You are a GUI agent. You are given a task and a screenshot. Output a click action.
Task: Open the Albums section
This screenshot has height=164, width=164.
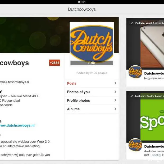[92, 109]
